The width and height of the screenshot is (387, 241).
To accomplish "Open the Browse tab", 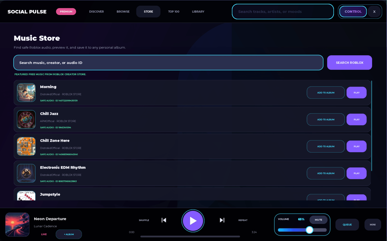I will point(123,12).
